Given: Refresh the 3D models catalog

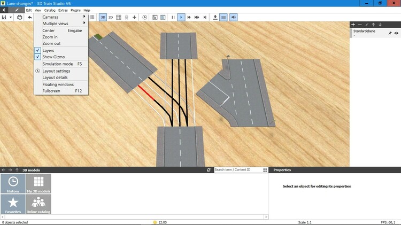Looking at the screenshot, I should click(209, 170).
